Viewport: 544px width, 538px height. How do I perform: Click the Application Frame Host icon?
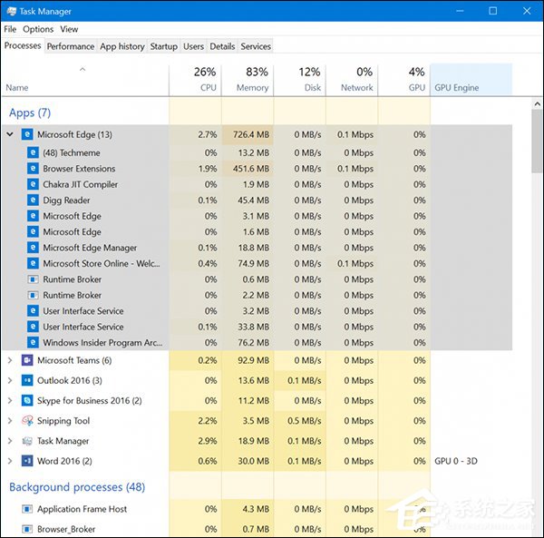click(x=27, y=509)
